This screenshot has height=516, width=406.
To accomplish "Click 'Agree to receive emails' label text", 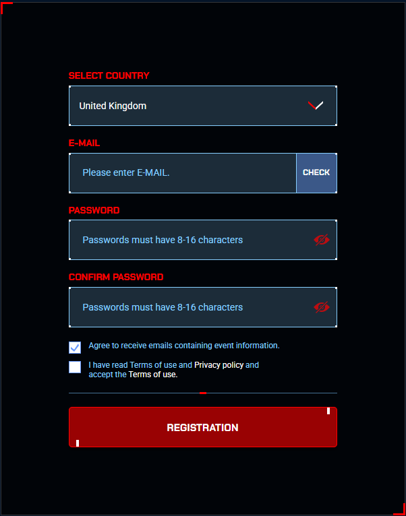I will (183, 346).
